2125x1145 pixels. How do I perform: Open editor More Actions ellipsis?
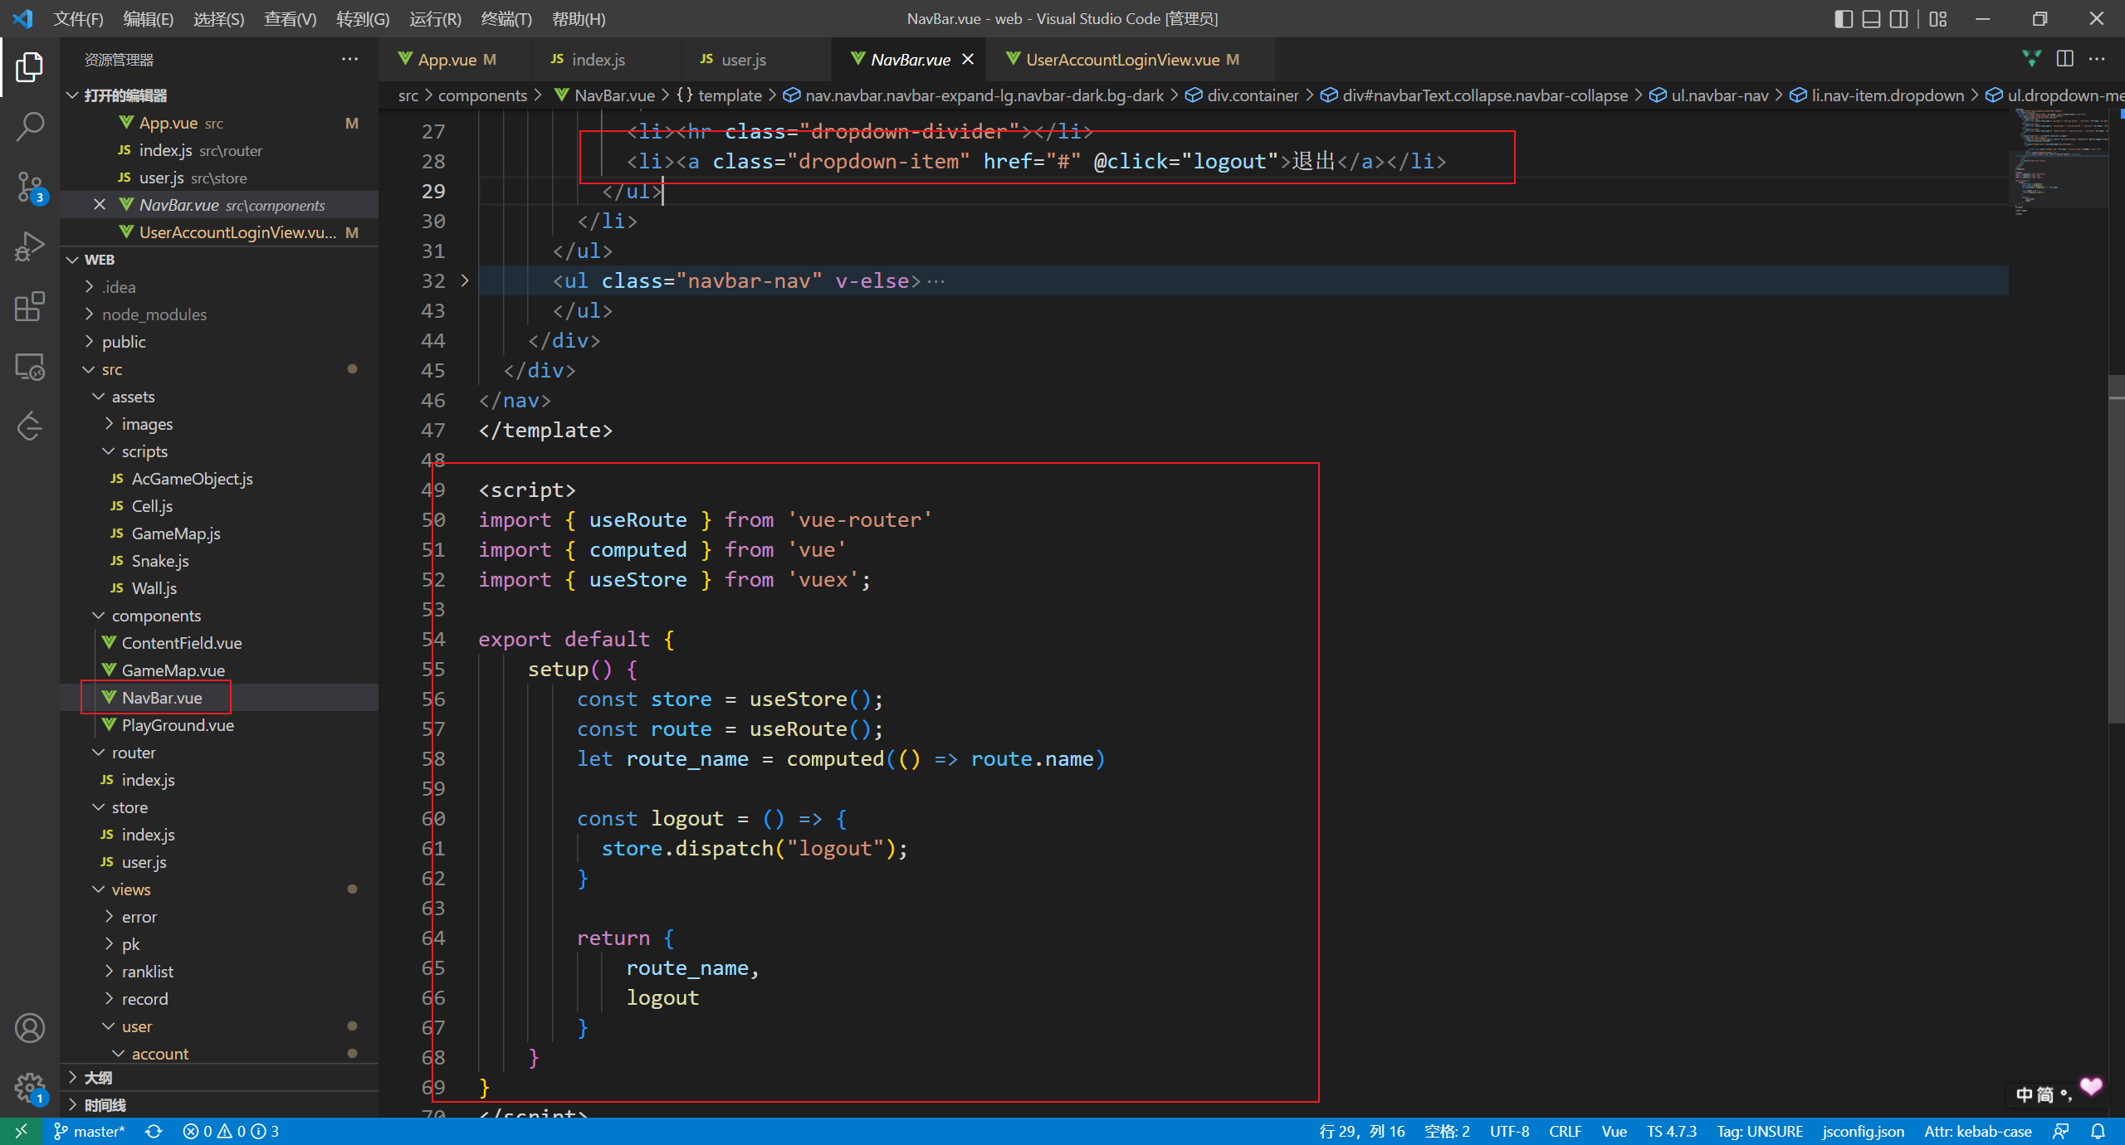click(x=2097, y=59)
